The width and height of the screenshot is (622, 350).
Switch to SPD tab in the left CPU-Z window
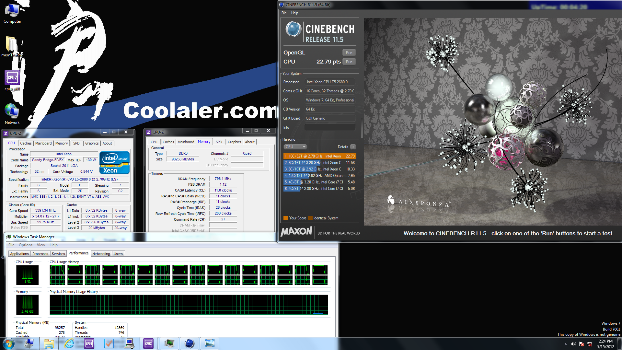[x=76, y=143]
